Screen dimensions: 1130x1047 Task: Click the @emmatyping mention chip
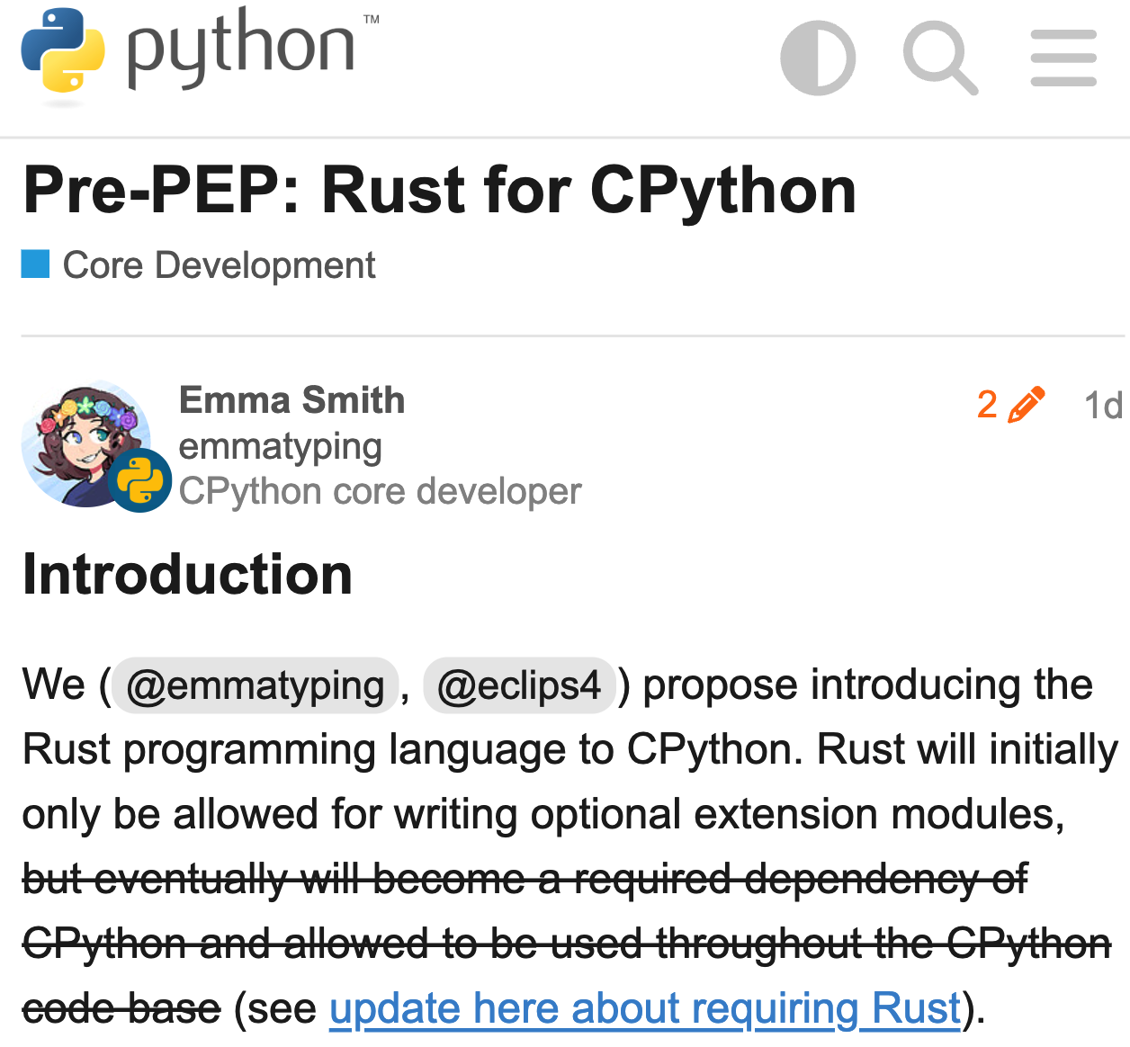(x=254, y=685)
